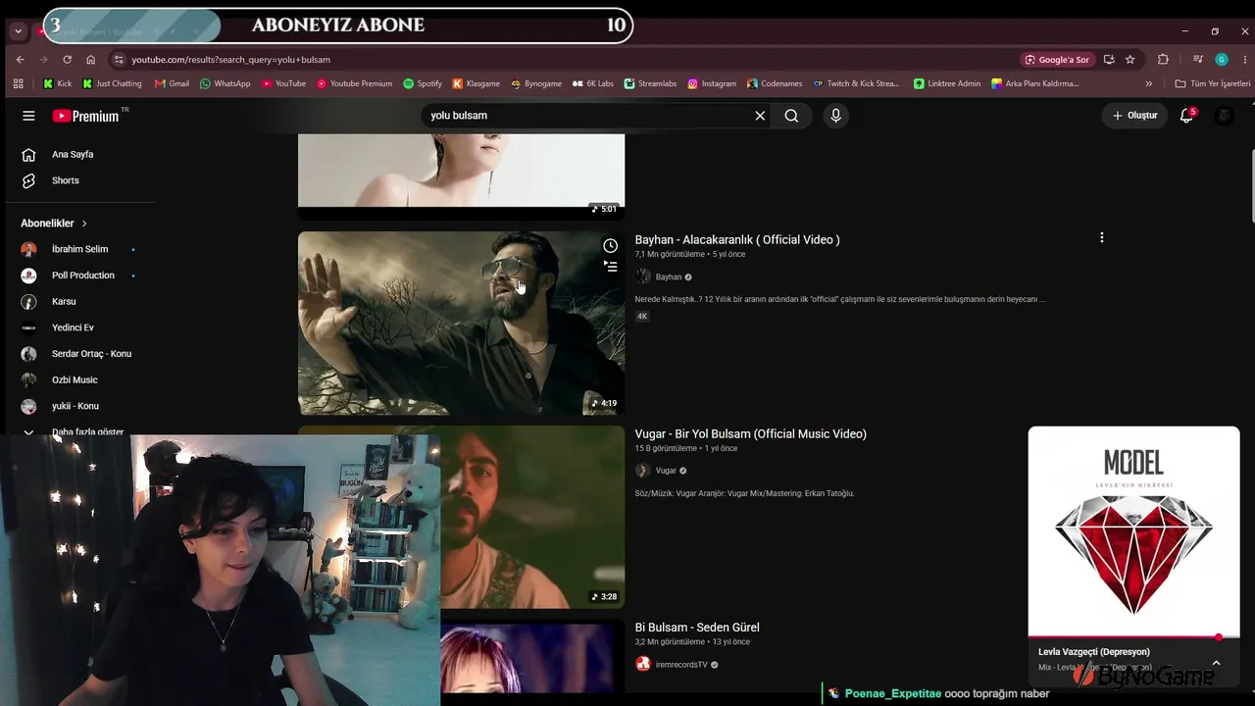1255x706 pixels.
Task: Reload the page in the browser
Action: click(67, 59)
